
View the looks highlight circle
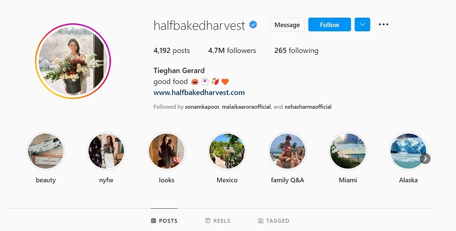pos(166,151)
